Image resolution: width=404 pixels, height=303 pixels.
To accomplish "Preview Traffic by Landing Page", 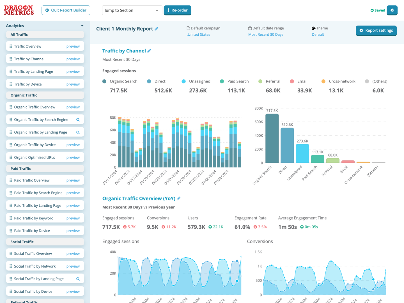I will tap(73, 72).
